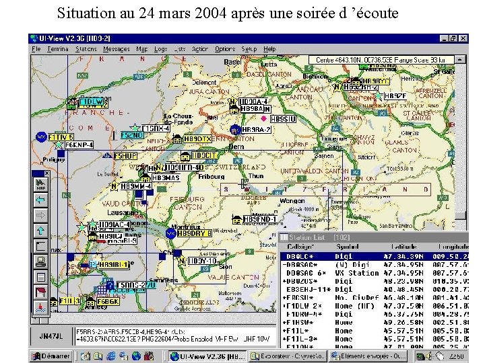Viewport: 485px width, 363px height.
Task: Select the F6KNP-4 star symbol
Action: pyautogui.click(x=59, y=145)
